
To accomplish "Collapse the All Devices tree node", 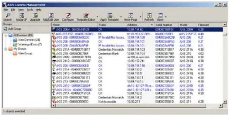I will point(6,35).
